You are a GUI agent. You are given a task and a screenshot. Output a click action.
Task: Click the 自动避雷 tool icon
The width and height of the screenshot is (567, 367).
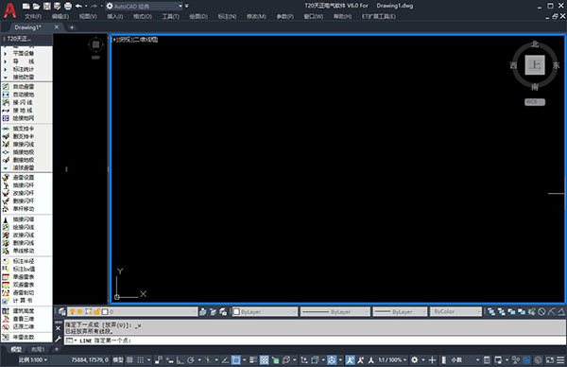coord(6,86)
